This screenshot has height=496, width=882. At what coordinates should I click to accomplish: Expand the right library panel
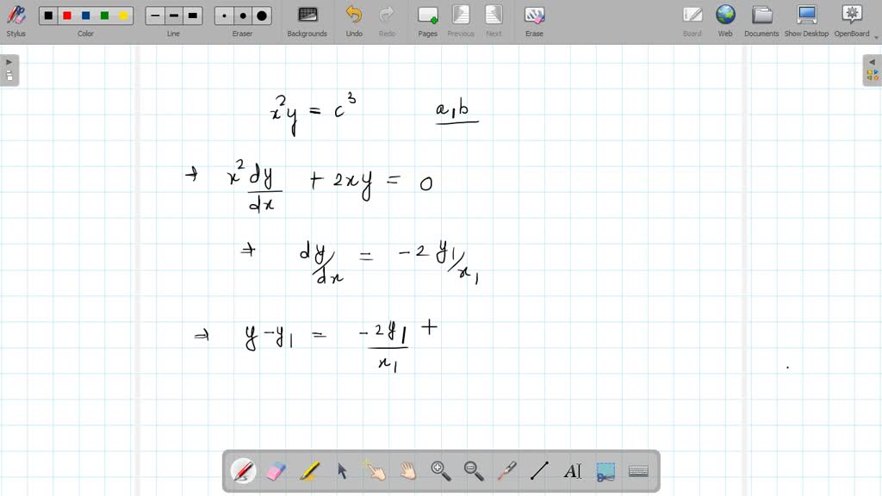pyautogui.click(x=873, y=70)
